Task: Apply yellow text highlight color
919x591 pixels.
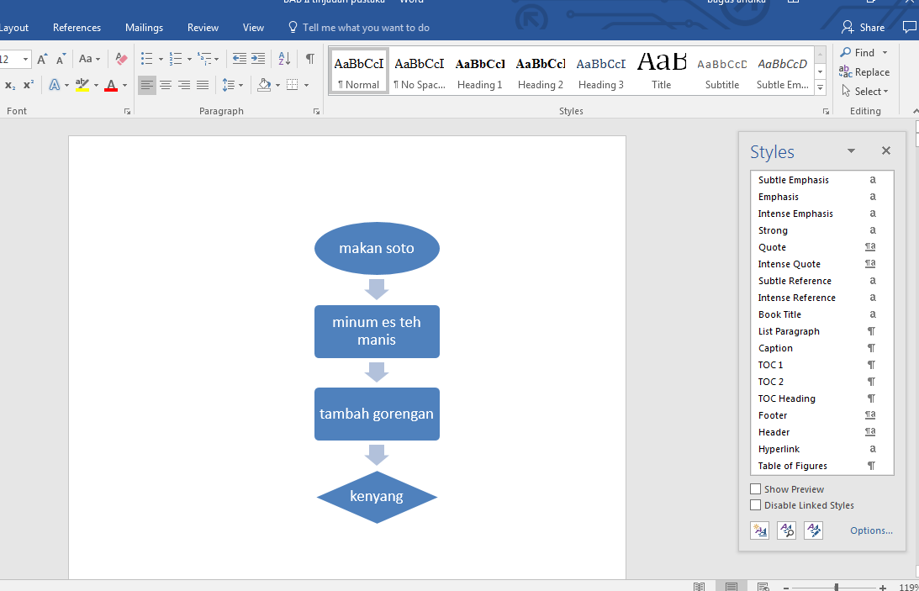Action: click(x=82, y=84)
